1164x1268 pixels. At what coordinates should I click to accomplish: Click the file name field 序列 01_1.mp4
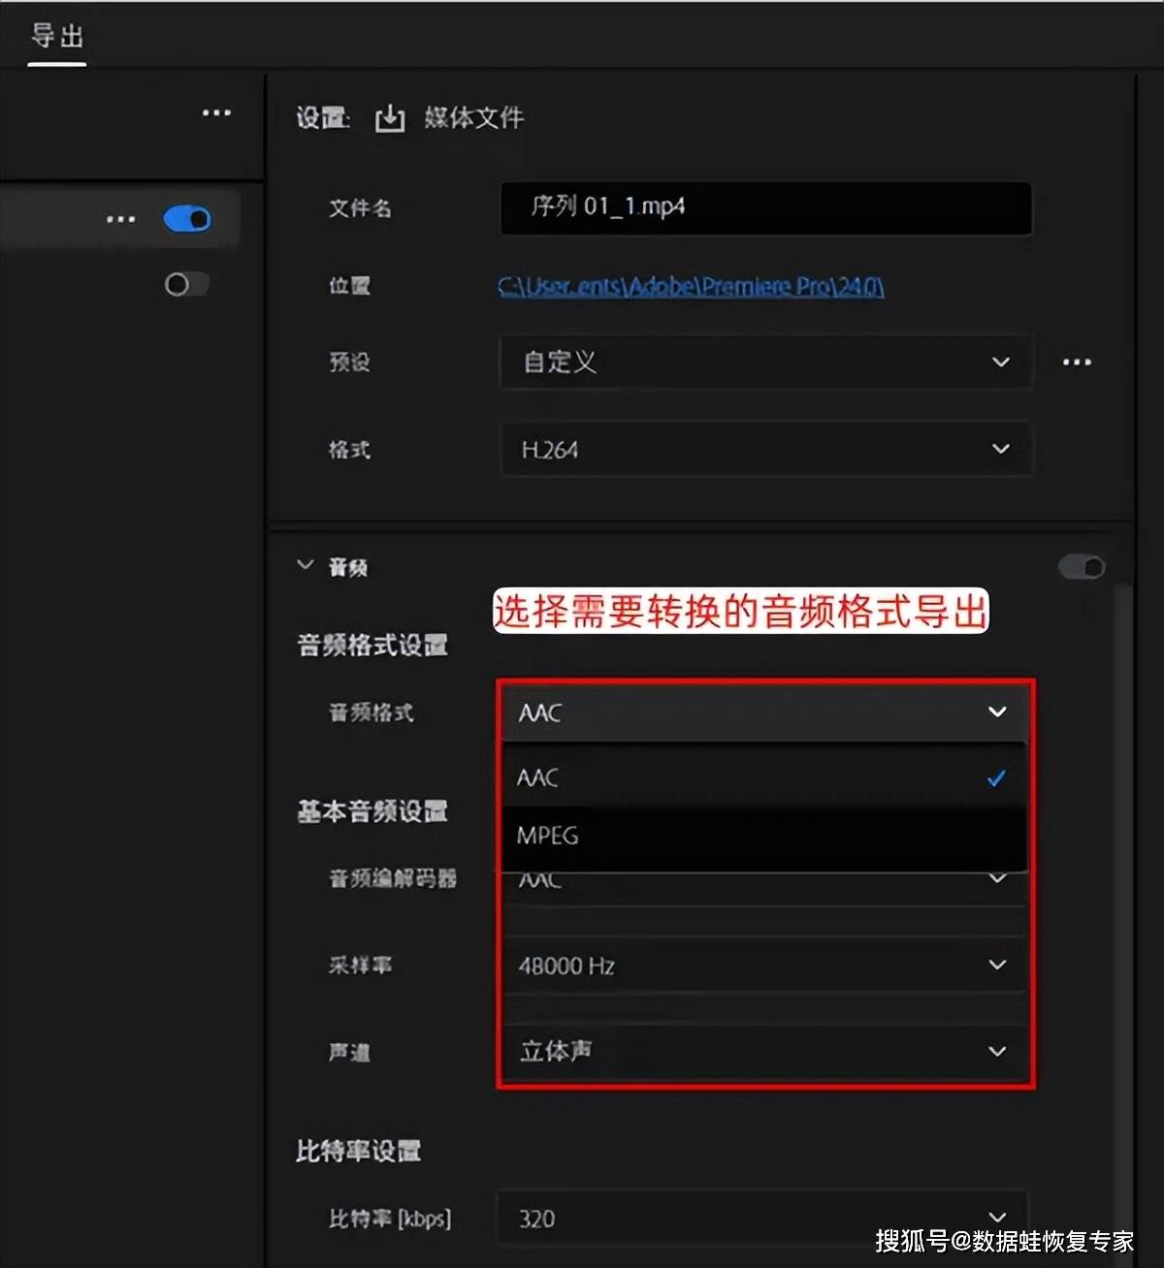(764, 207)
